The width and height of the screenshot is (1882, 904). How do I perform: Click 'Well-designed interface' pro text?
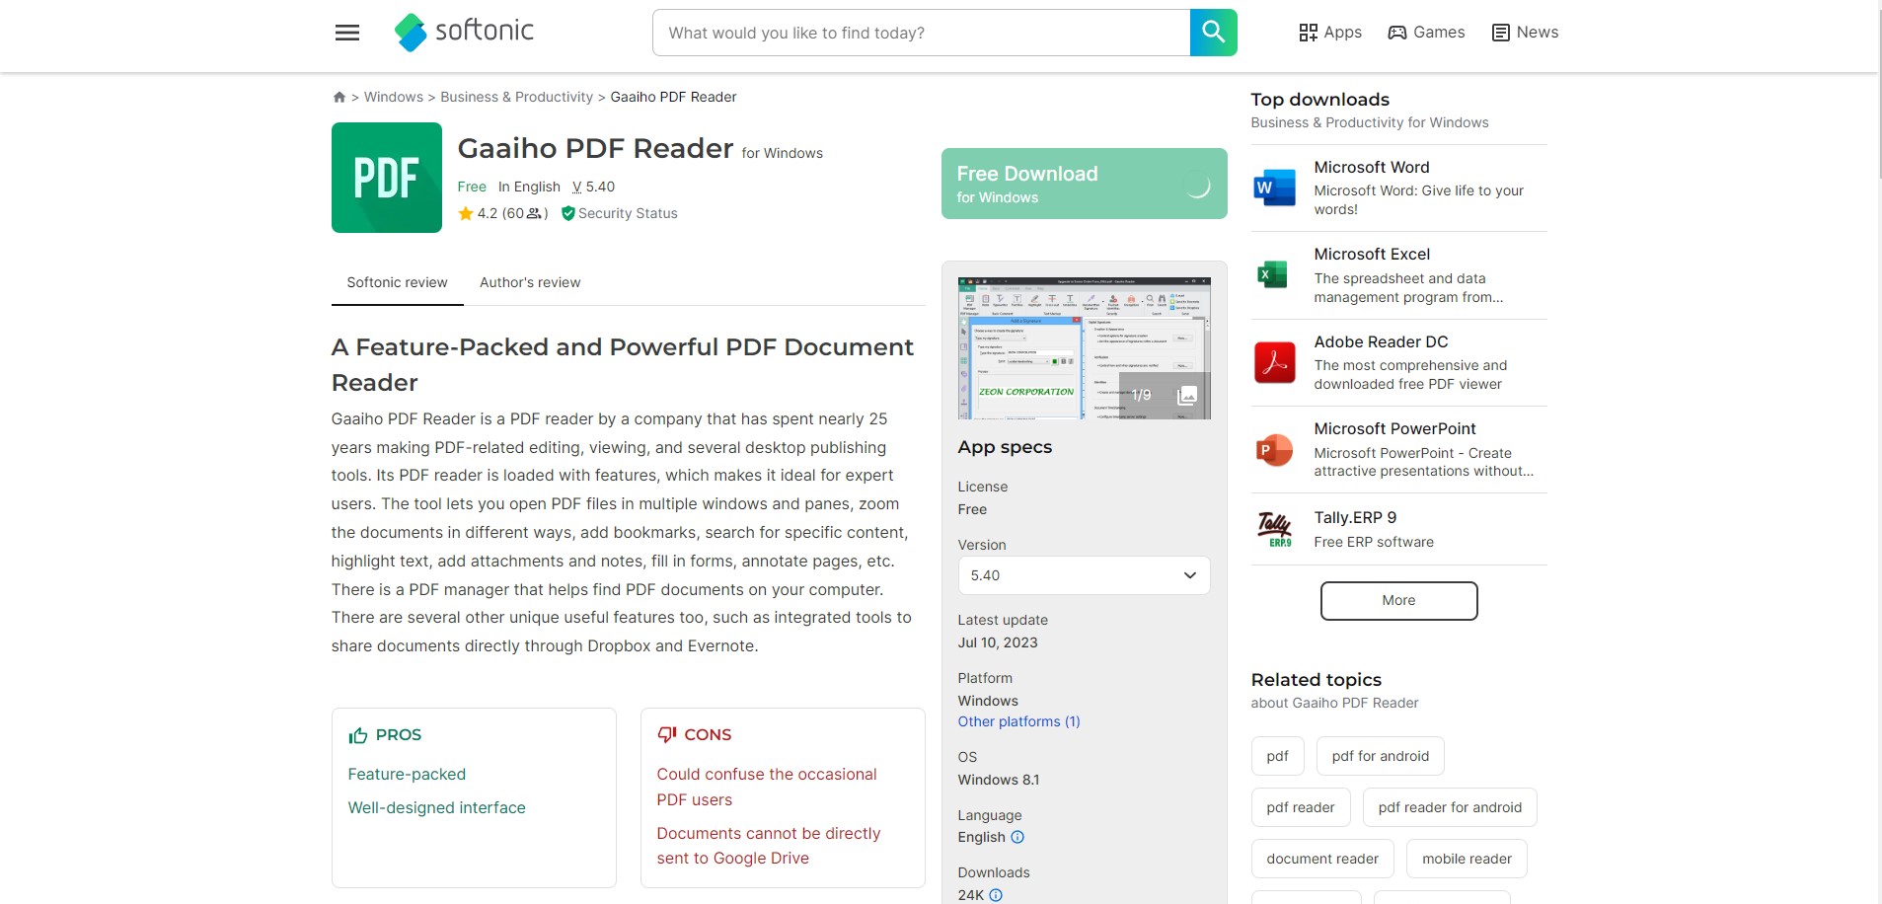pyautogui.click(x=436, y=808)
